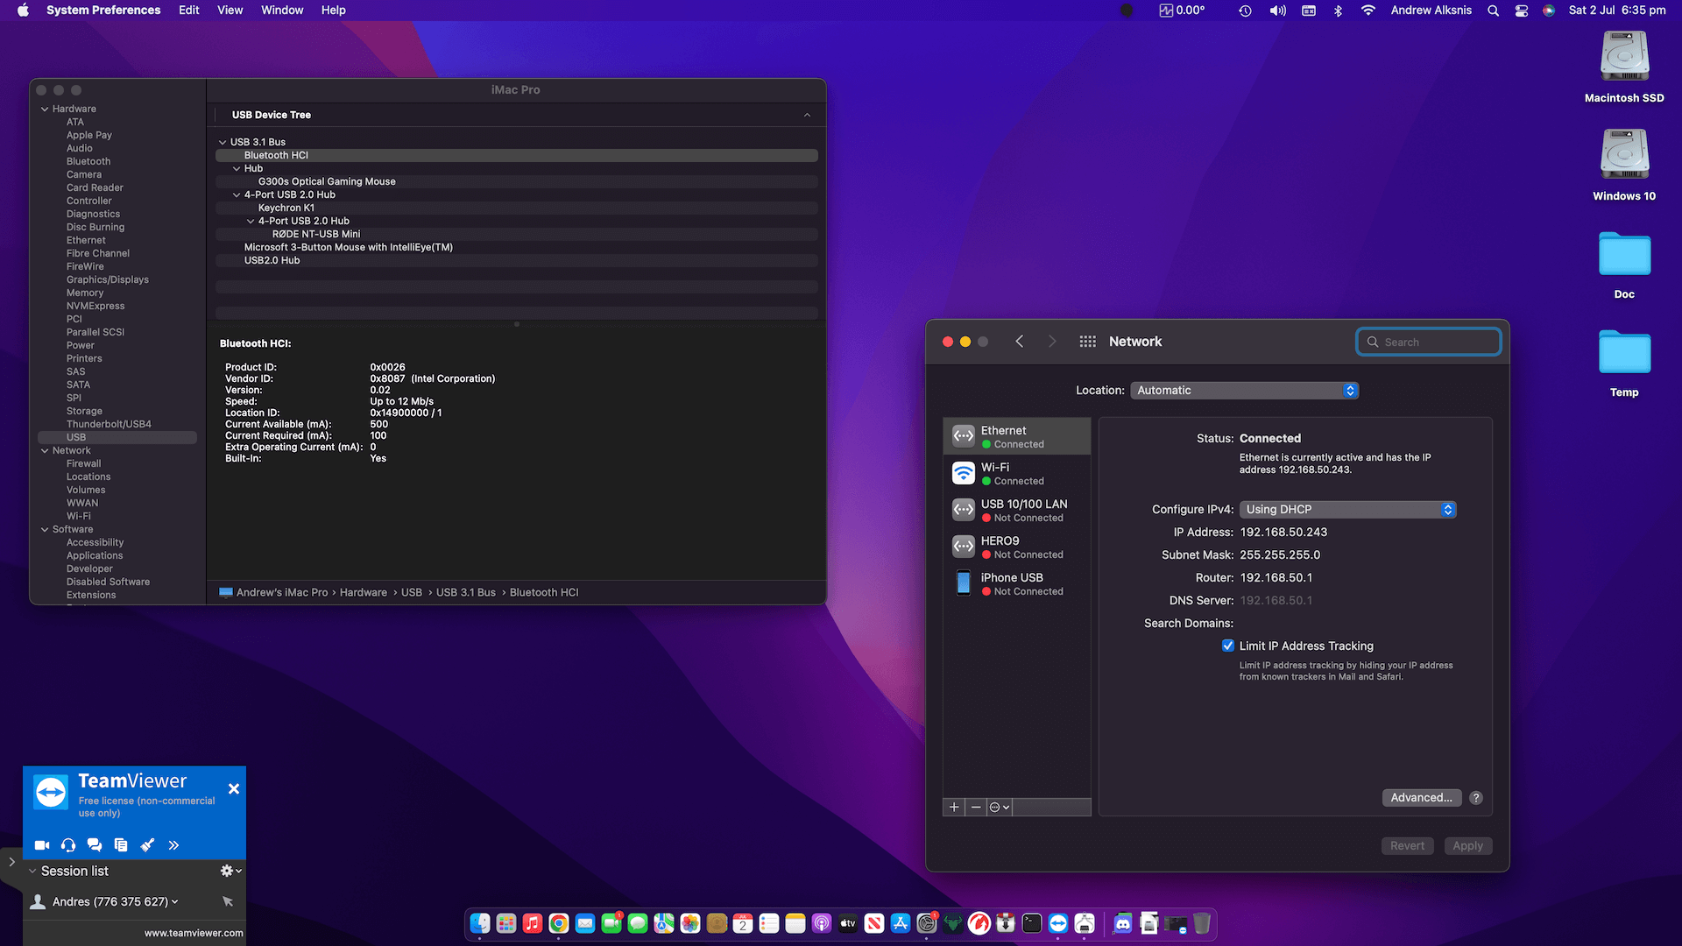Open the View menu
Image resolution: width=1682 pixels, height=946 pixels.
[230, 11]
